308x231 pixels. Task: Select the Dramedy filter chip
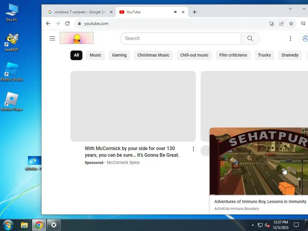pos(290,55)
